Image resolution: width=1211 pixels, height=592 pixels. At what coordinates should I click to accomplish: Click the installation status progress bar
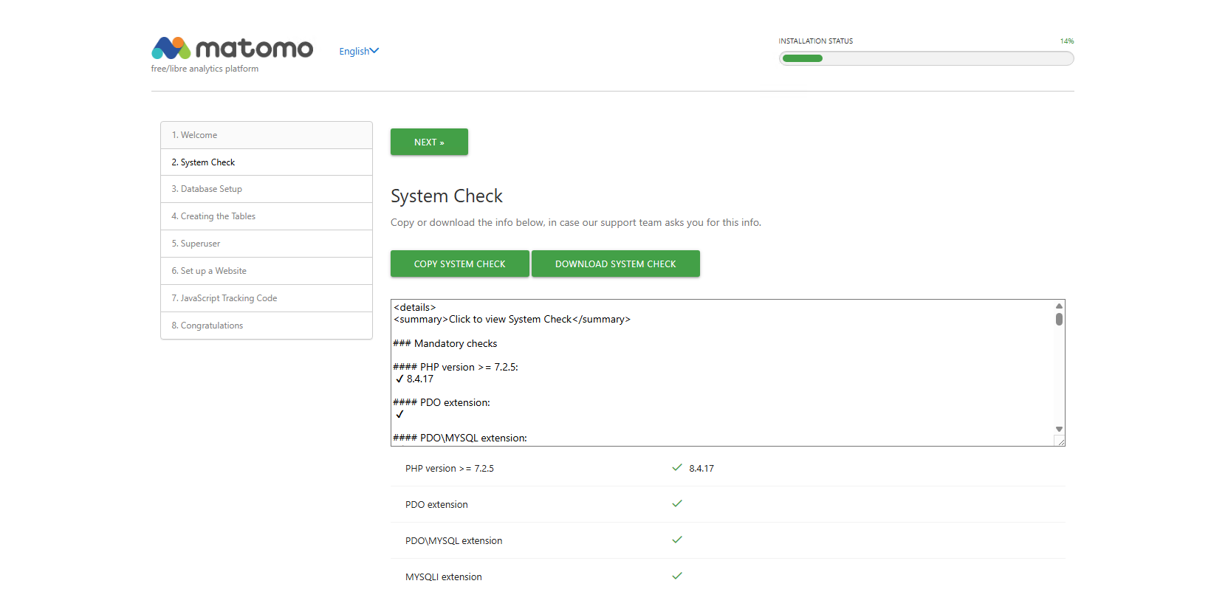926,58
